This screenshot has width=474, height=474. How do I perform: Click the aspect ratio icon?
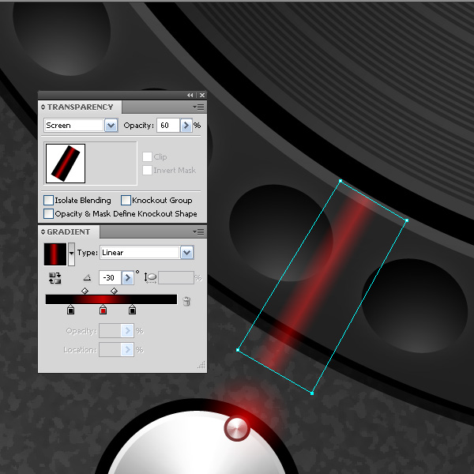pyautogui.click(x=150, y=278)
